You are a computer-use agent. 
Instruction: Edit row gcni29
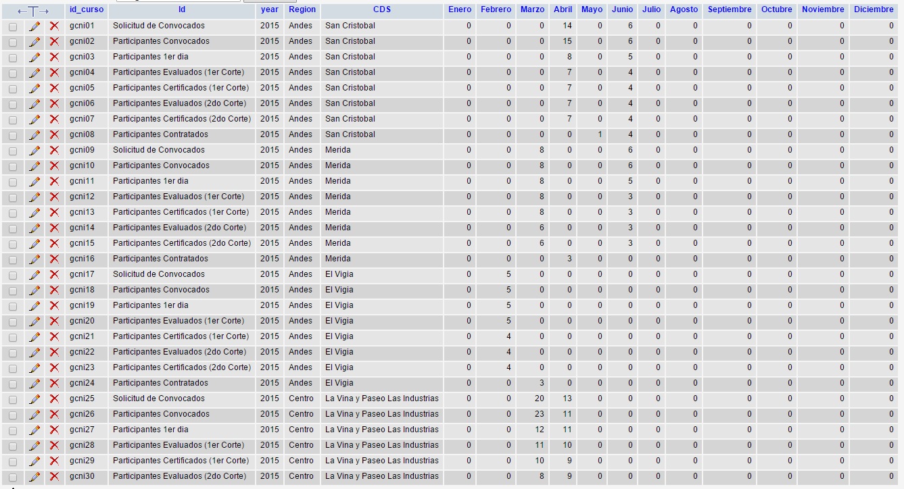click(34, 461)
